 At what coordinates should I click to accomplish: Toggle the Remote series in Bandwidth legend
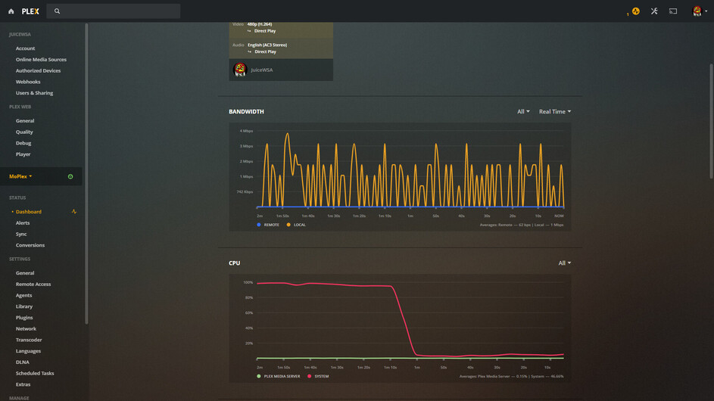tap(268, 225)
